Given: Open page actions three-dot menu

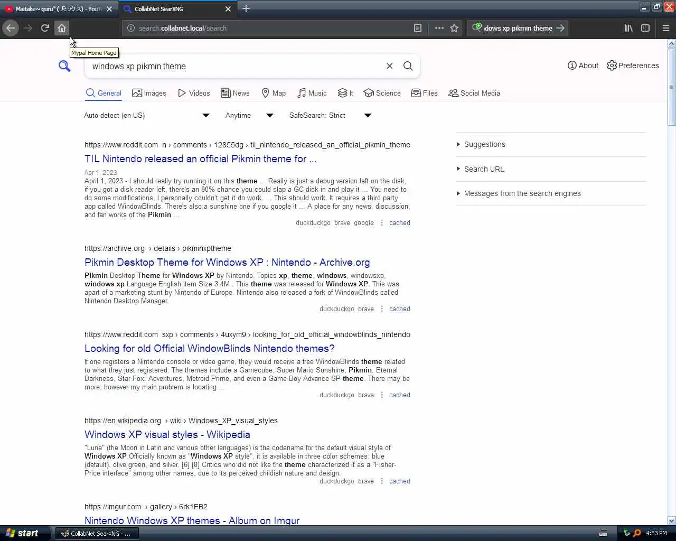Looking at the screenshot, I should coord(439,28).
